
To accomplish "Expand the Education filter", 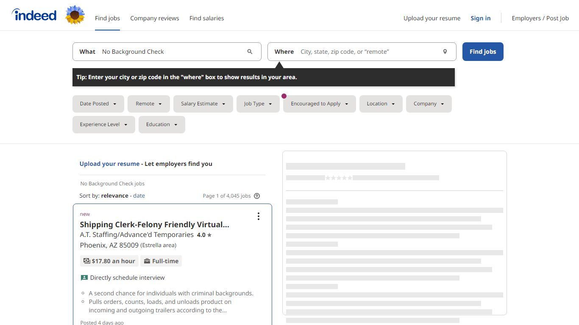I will point(162,124).
